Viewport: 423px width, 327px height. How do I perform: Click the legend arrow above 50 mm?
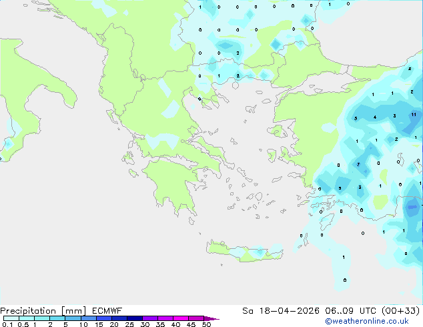[x=211, y=318]
